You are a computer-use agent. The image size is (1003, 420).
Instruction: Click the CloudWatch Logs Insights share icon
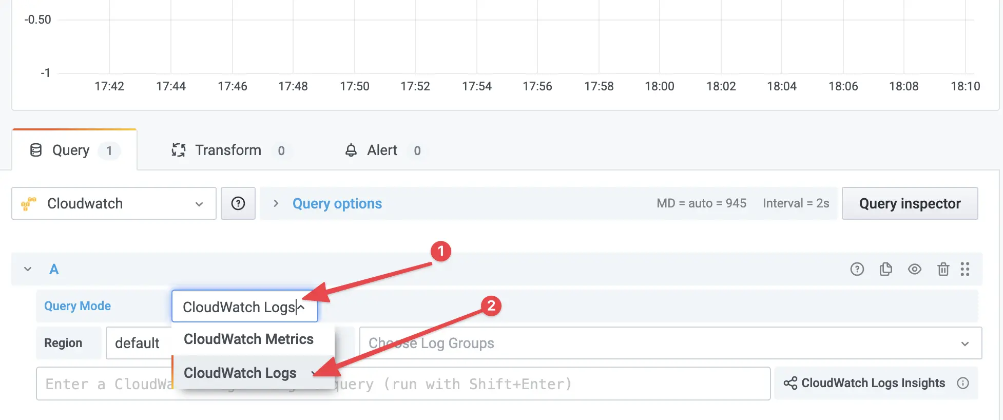790,383
